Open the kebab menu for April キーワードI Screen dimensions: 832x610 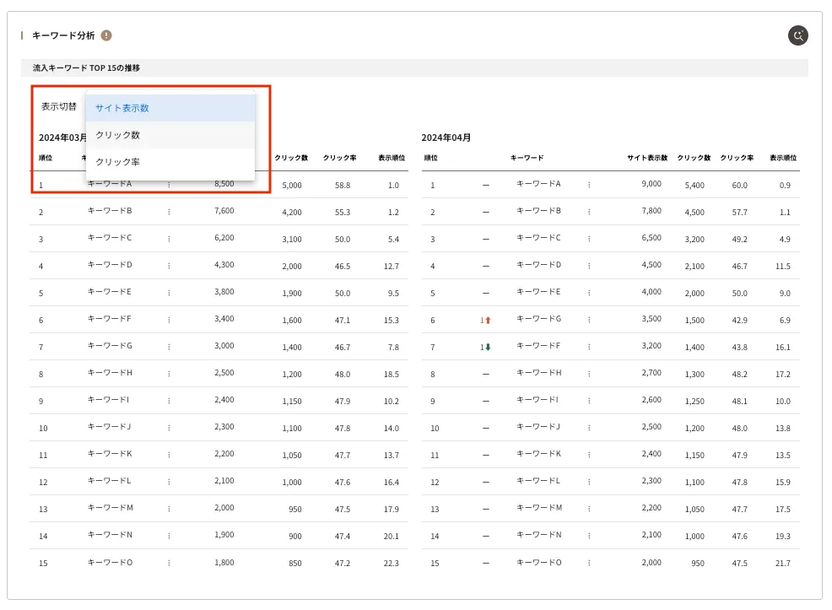click(589, 401)
